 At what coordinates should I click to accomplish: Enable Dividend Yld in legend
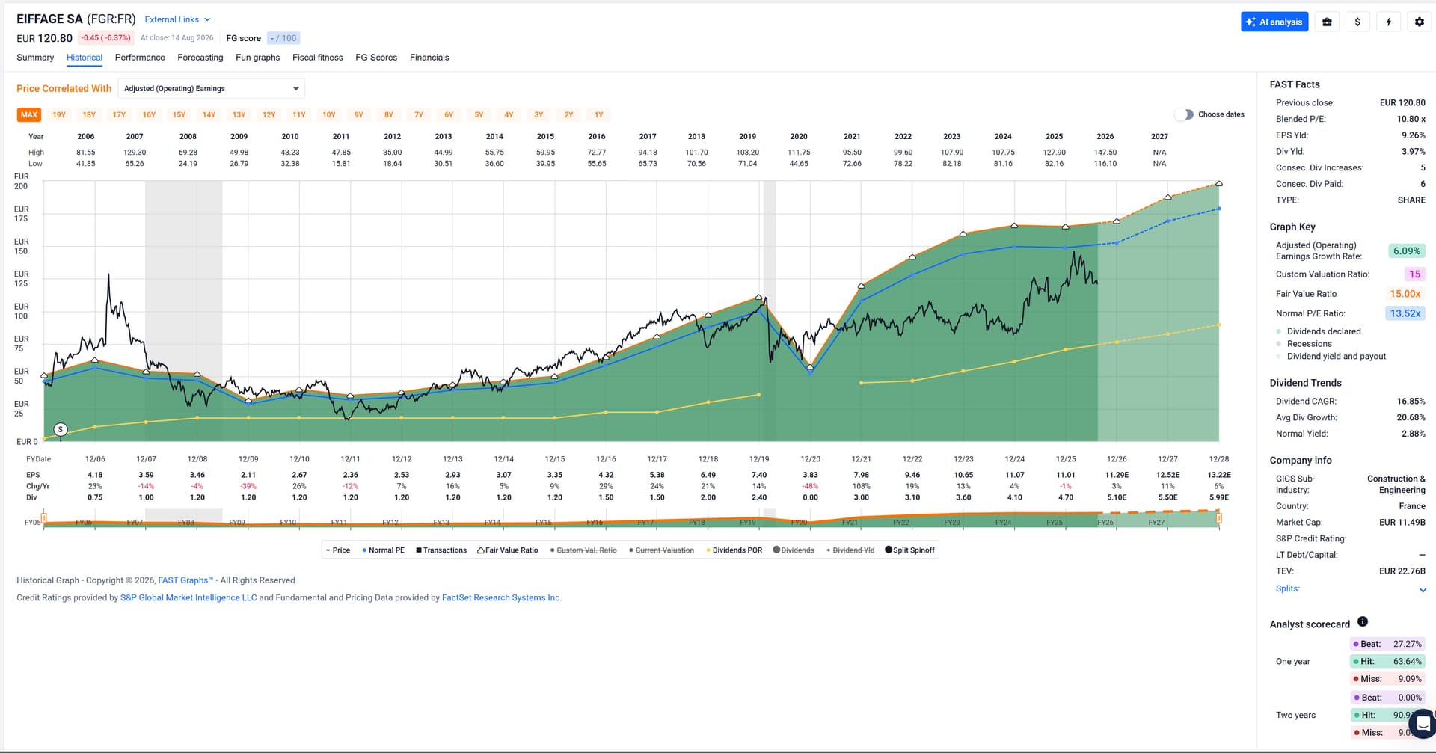pyautogui.click(x=850, y=550)
